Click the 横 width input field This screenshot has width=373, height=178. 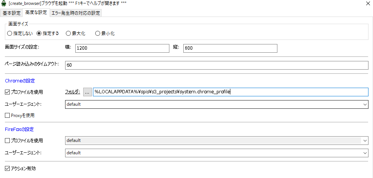(122, 48)
